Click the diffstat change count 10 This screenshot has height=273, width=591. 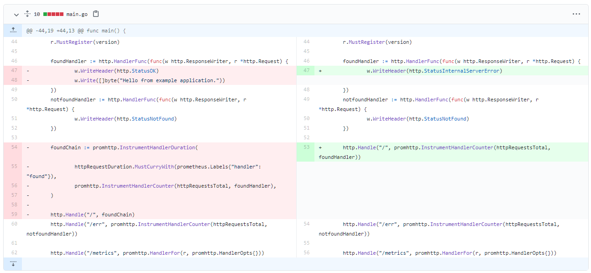point(37,14)
